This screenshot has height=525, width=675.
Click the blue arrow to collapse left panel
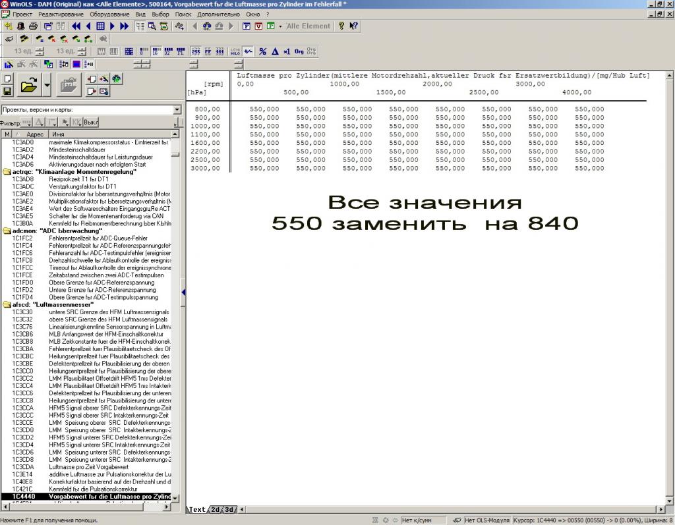(x=183, y=292)
